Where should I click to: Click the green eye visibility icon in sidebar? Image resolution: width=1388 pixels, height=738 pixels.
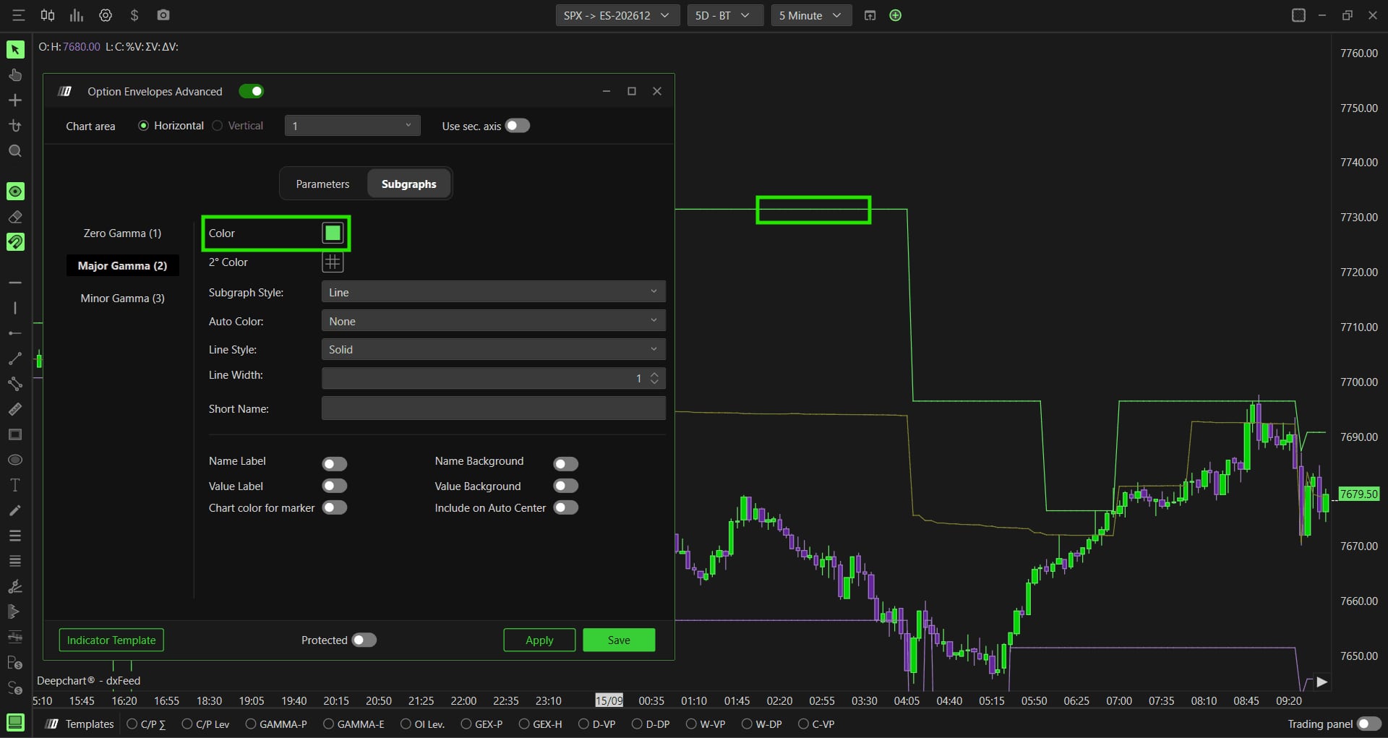pyautogui.click(x=15, y=191)
